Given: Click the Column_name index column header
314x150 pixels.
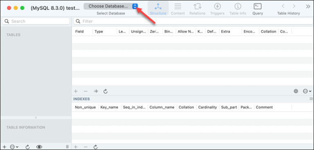Looking at the screenshot, I should pyautogui.click(x=162, y=107).
